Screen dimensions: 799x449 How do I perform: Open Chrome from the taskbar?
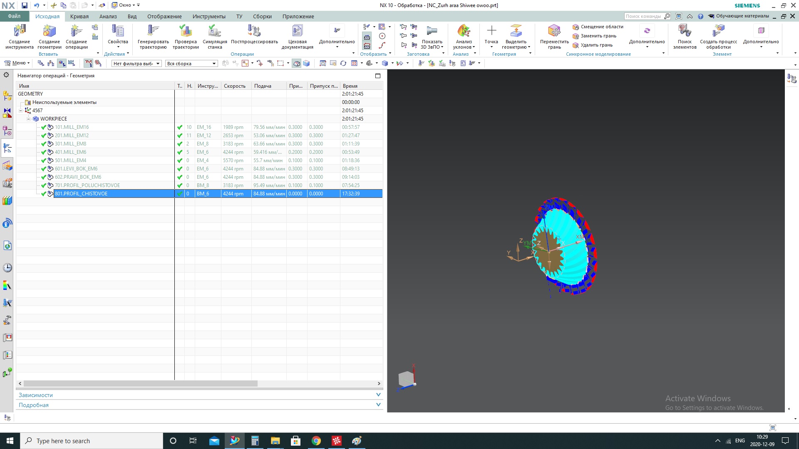316,441
